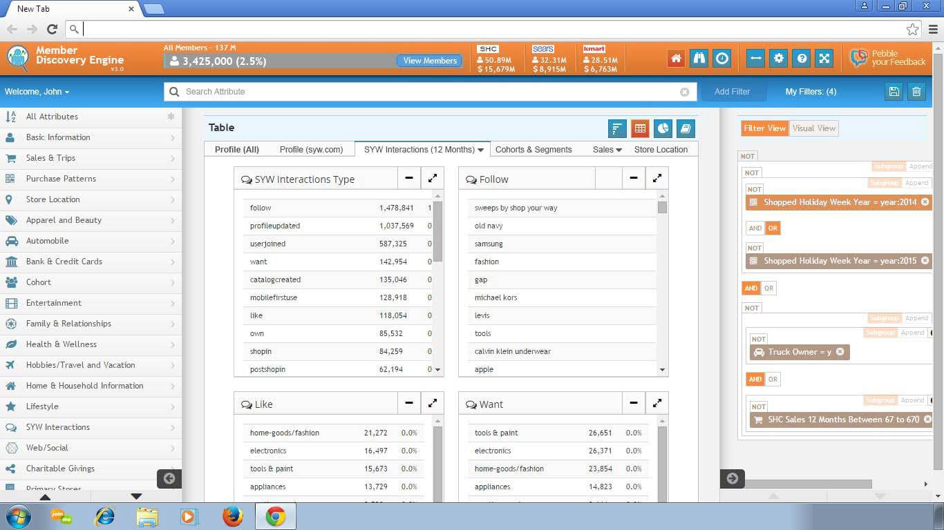Open the Welcome, John user menu
944x530 pixels.
(x=37, y=92)
